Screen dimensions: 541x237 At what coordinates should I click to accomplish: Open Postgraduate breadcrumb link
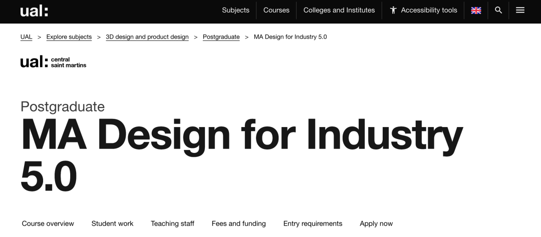tap(221, 37)
